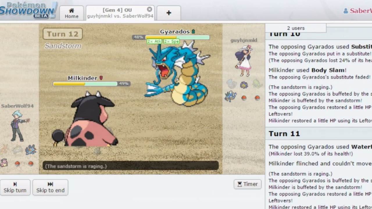Click the Turn 10 log heading
The width and height of the screenshot is (372, 209).
point(284,34)
